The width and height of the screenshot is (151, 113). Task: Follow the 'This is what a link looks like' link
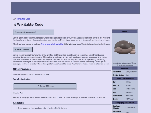pos(52,44)
